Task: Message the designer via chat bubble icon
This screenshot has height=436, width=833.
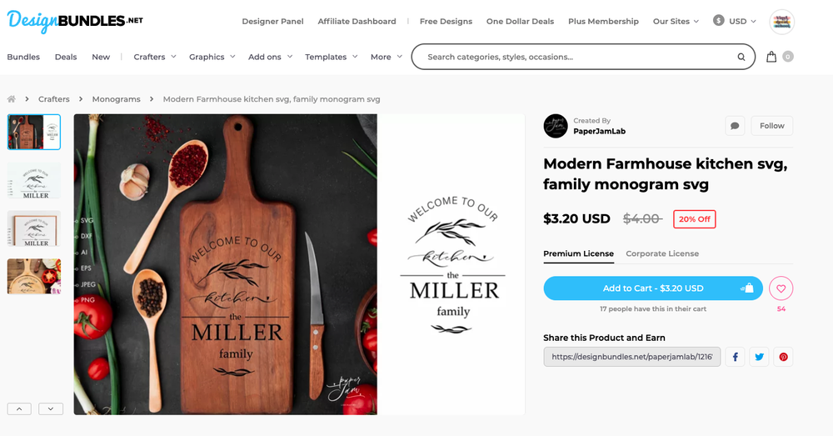Action: (735, 126)
